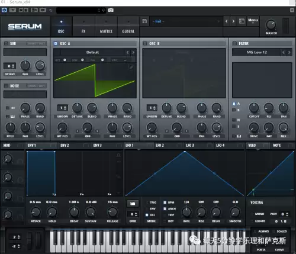
Task: Click OSC B warp mode right arrow
Action: [186, 131]
